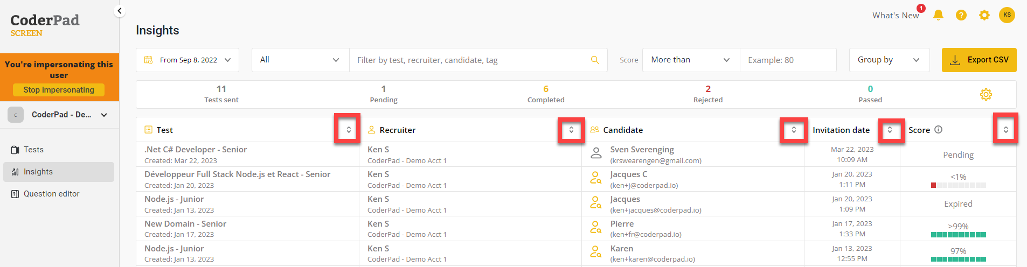Click the help question mark icon
The image size is (1027, 267).
961,15
